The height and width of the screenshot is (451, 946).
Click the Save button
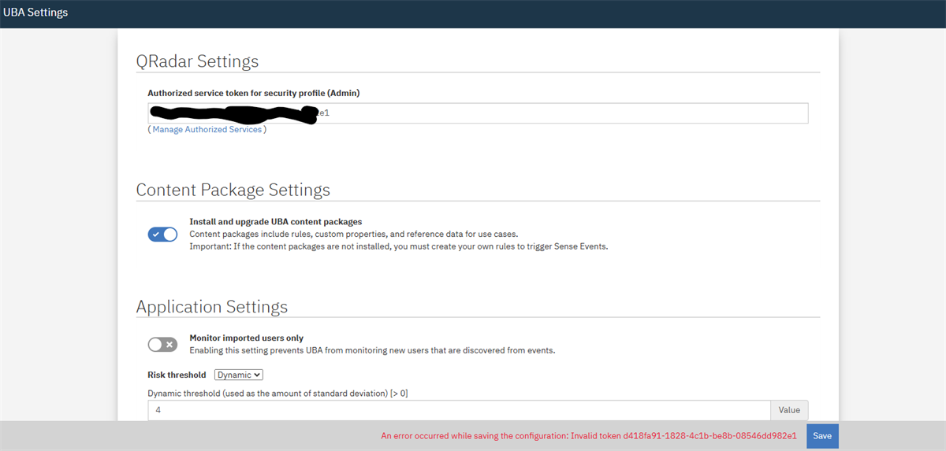click(x=822, y=435)
